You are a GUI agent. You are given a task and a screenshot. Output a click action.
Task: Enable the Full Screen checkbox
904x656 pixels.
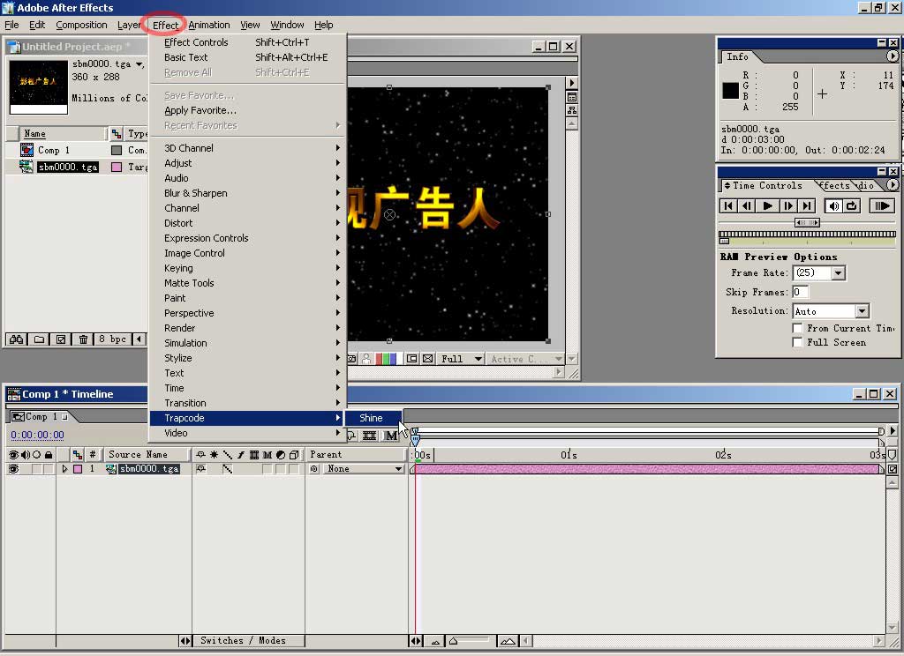point(797,342)
